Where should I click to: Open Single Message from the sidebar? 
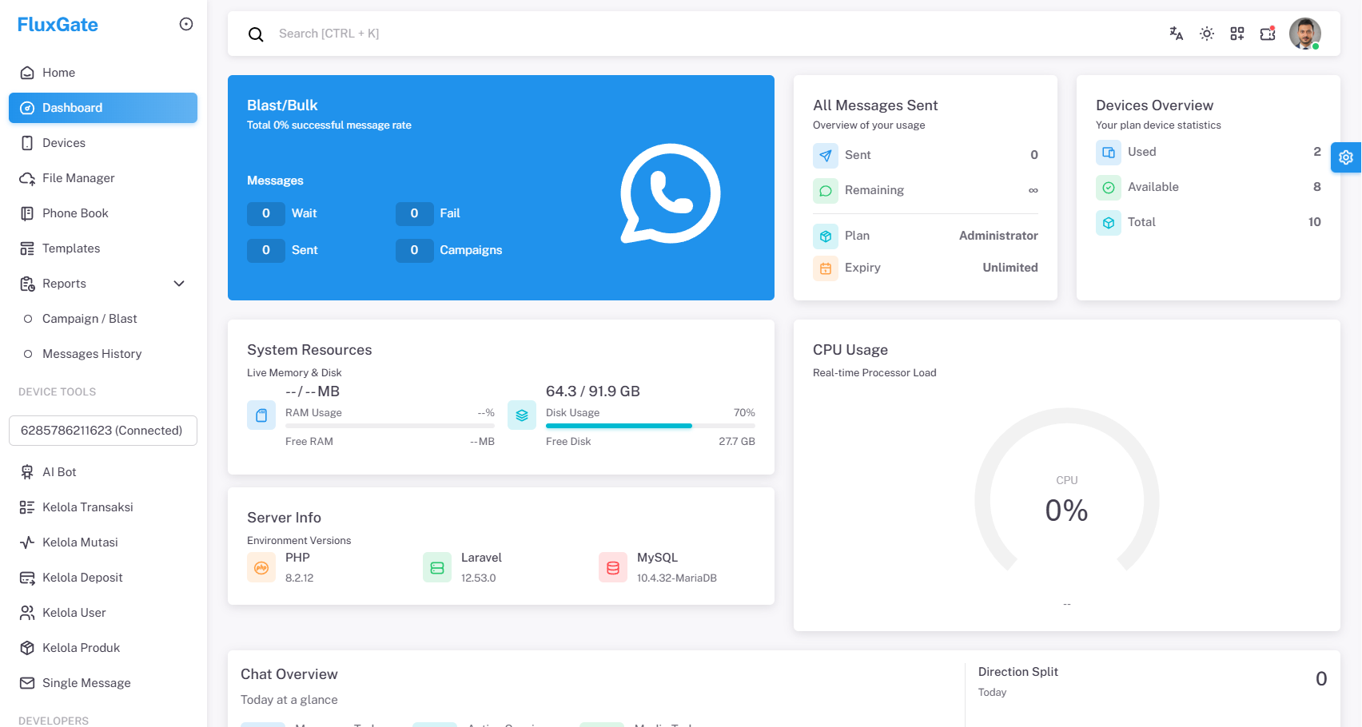click(103, 683)
